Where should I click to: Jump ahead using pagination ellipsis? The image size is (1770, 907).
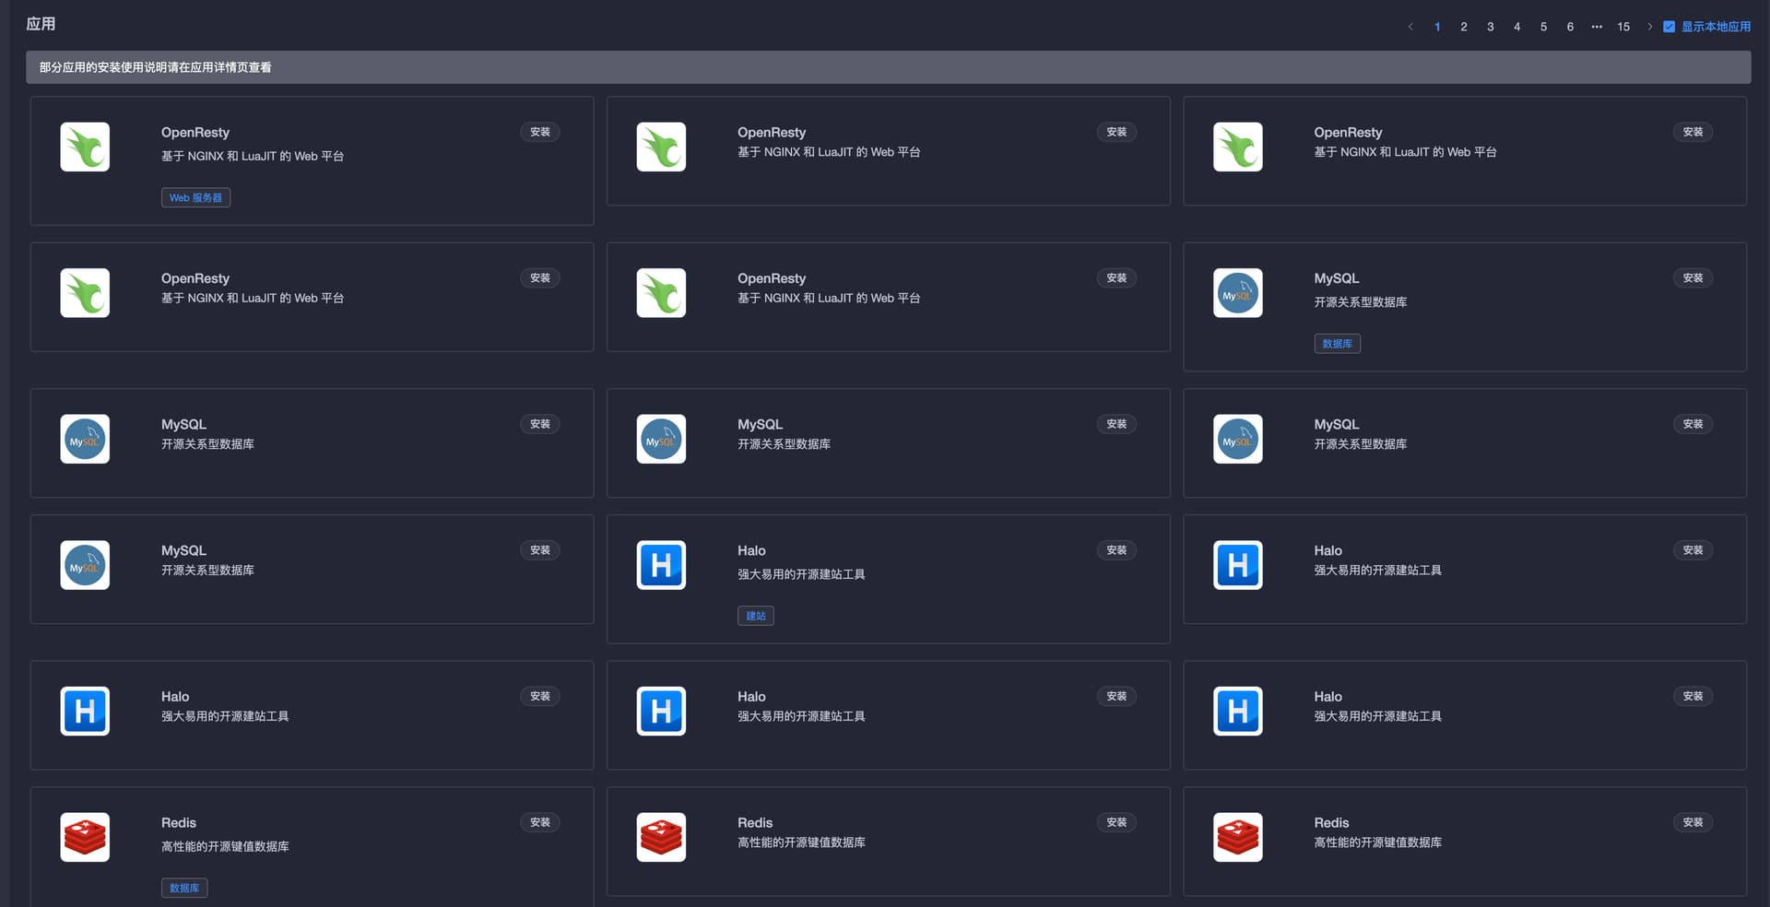point(1597,27)
